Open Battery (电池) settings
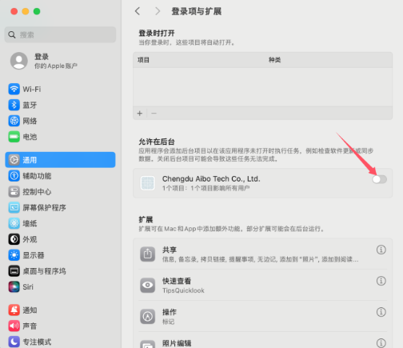This screenshot has height=348, width=403. pyautogui.click(x=60, y=137)
